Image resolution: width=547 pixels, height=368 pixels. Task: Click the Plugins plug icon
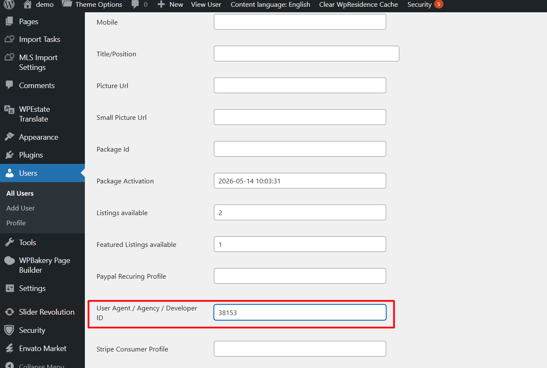pyautogui.click(x=9, y=155)
